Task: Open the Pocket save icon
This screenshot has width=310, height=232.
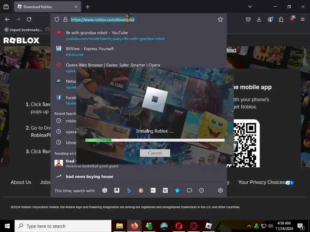Action: (x=248, y=19)
